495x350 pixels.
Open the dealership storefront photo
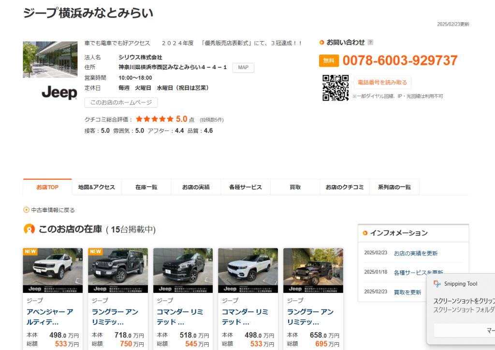[50, 59]
